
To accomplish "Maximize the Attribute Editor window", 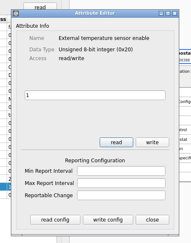I will point(168,13).
